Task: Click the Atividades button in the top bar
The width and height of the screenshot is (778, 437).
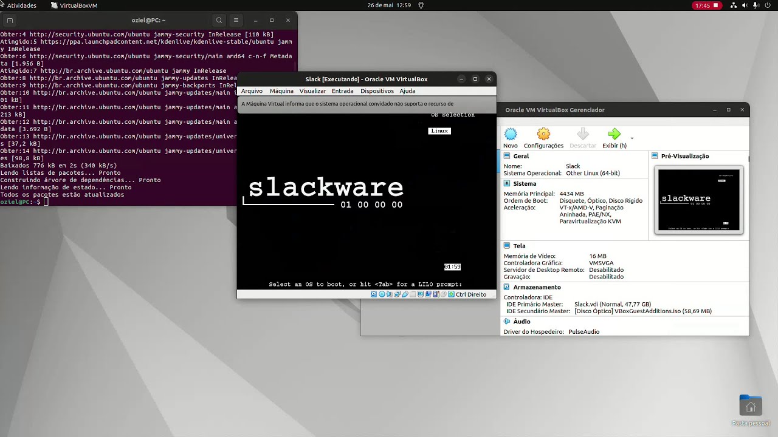Action: [x=21, y=5]
